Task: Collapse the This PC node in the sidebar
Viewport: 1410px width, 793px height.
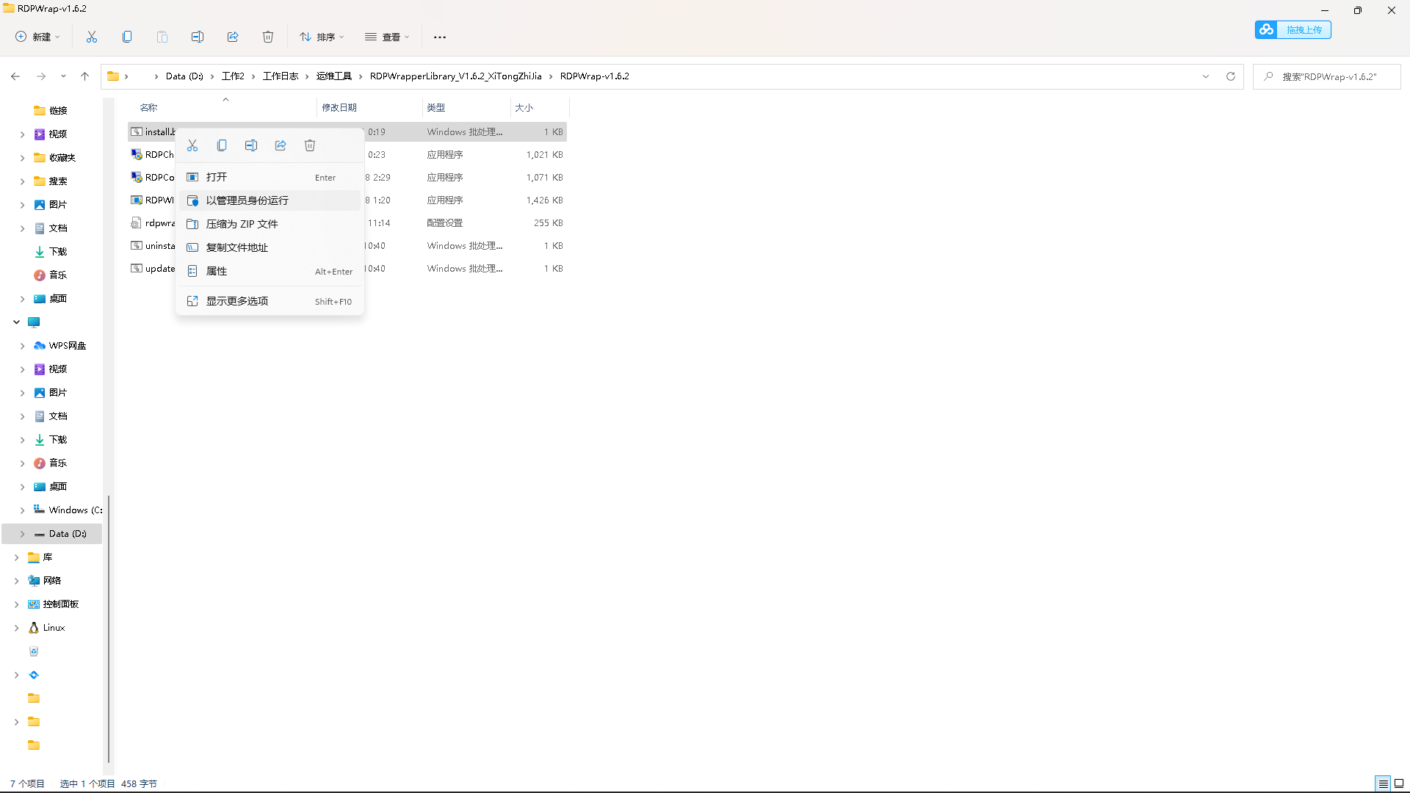Action: click(16, 322)
